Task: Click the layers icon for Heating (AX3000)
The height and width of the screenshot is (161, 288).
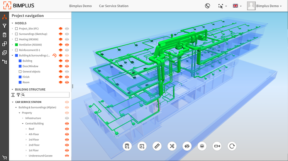Action: [61, 39]
